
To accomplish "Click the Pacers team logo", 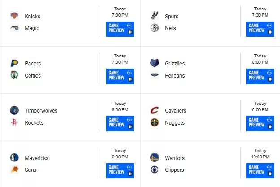I will point(14,63).
